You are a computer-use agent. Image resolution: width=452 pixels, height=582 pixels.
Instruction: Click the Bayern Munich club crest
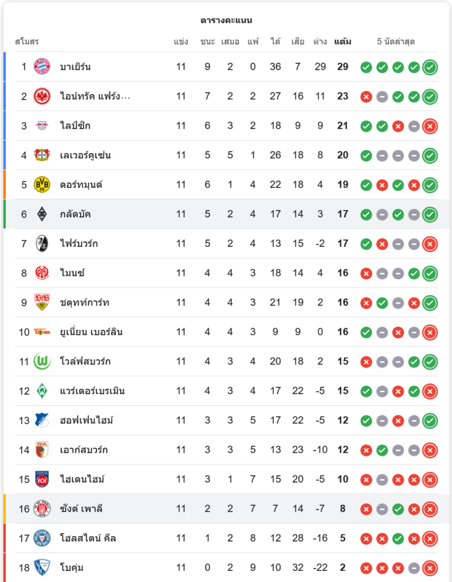point(42,66)
